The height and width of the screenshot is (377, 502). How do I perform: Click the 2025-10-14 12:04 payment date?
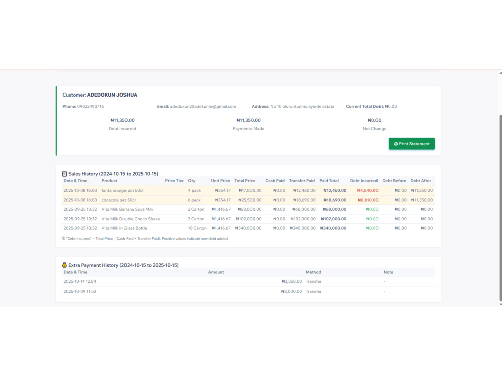(80, 281)
